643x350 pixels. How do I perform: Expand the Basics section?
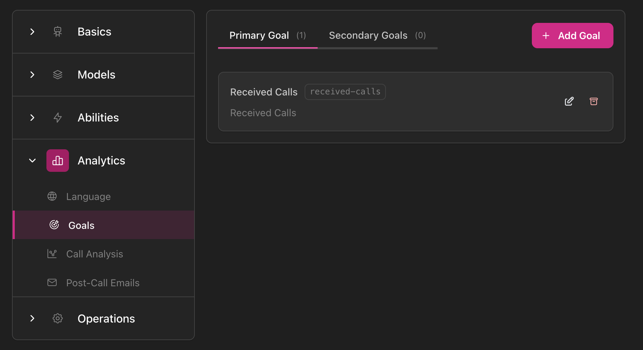[x=32, y=31]
